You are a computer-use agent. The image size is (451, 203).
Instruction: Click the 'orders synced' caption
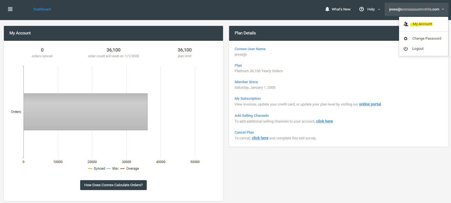pyautogui.click(x=42, y=56)
